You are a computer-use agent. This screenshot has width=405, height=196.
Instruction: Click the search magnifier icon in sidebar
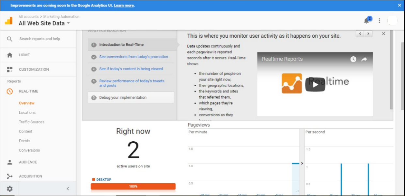click(9, 39)
